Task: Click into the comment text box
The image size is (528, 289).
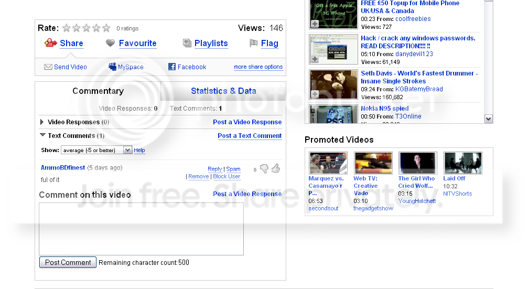Action: tap(141, 229)
